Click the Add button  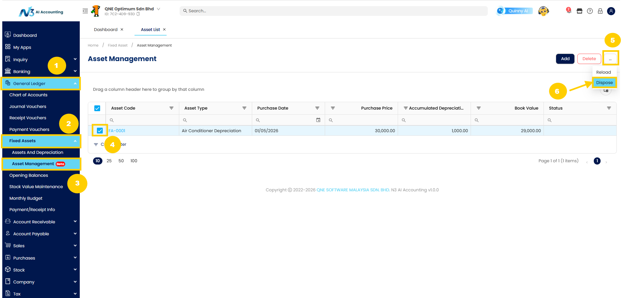(565, 59)
